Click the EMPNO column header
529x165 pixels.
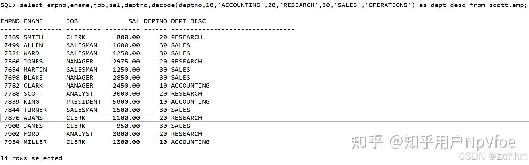tap(10, 21)
